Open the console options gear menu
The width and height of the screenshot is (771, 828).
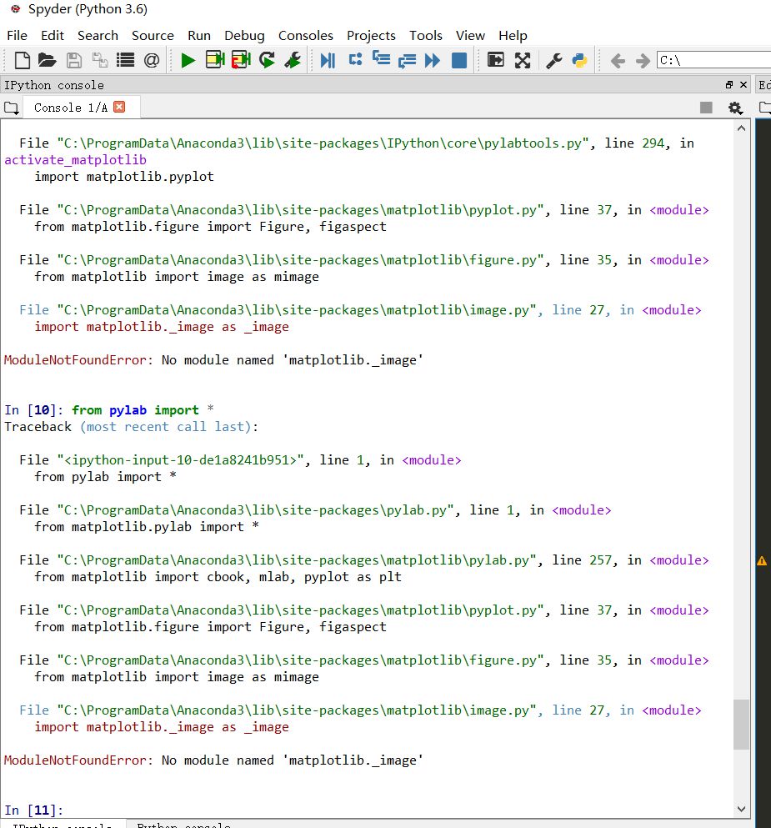coord(734,108)
